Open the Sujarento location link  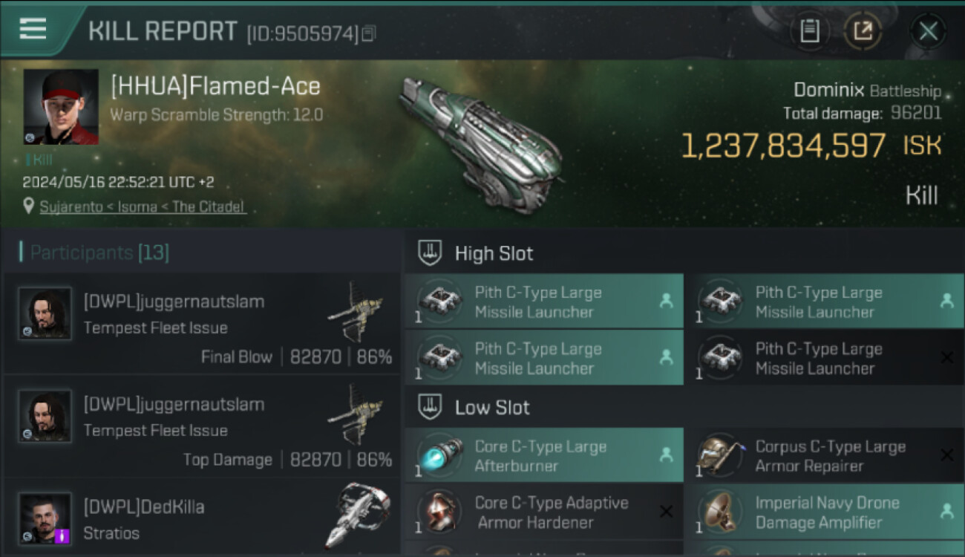[143, 207]
